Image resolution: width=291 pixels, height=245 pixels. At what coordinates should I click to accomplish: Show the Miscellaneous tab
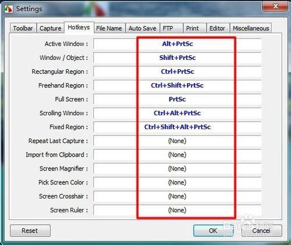(251, 29)
